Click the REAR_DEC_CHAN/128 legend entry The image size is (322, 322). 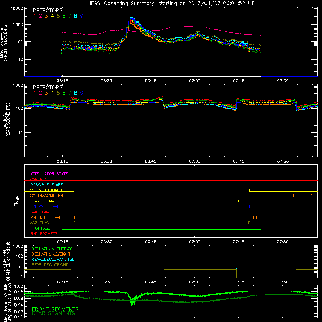point(53,259)
